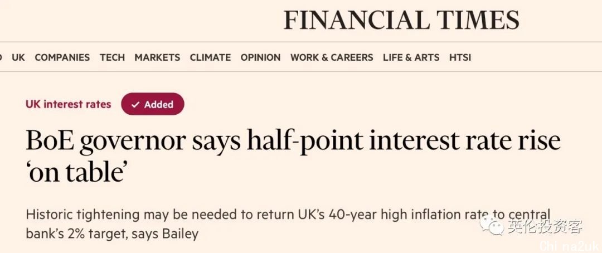Click the WeChat logo watermark icon
This screenshot has height=253, width=602.
[492, 225]
